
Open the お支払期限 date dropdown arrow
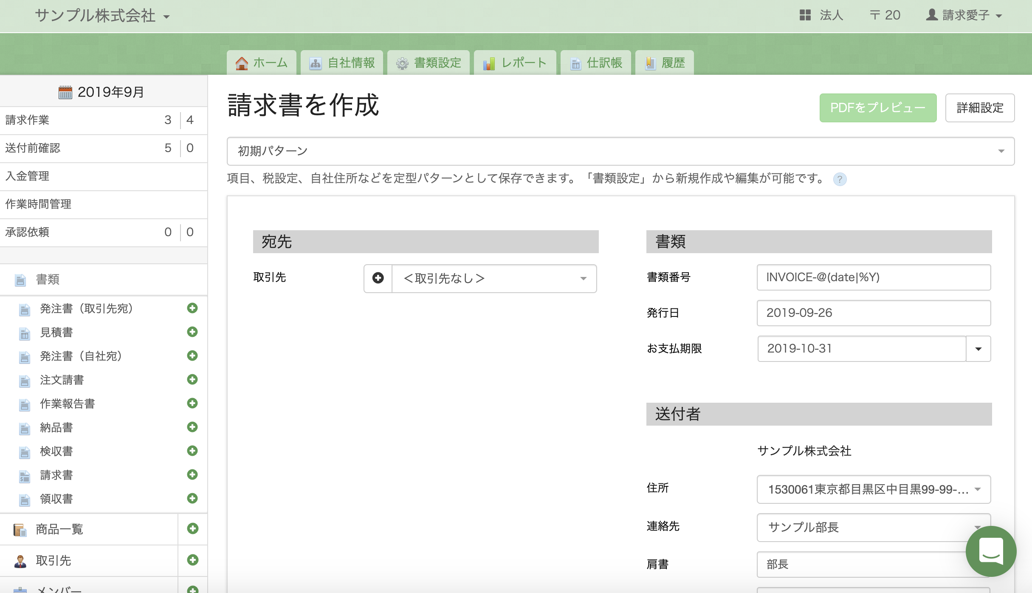point(978,349)
